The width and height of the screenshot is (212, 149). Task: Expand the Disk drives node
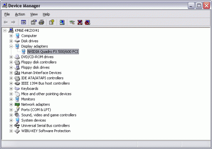pyautogui.click(x=11, y=41)
